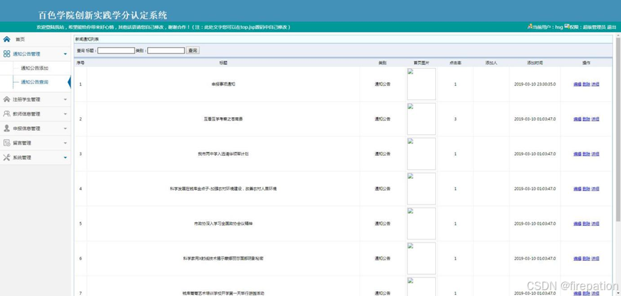
Task: Click the click count 3 in row 2
Action: [455, 119]
